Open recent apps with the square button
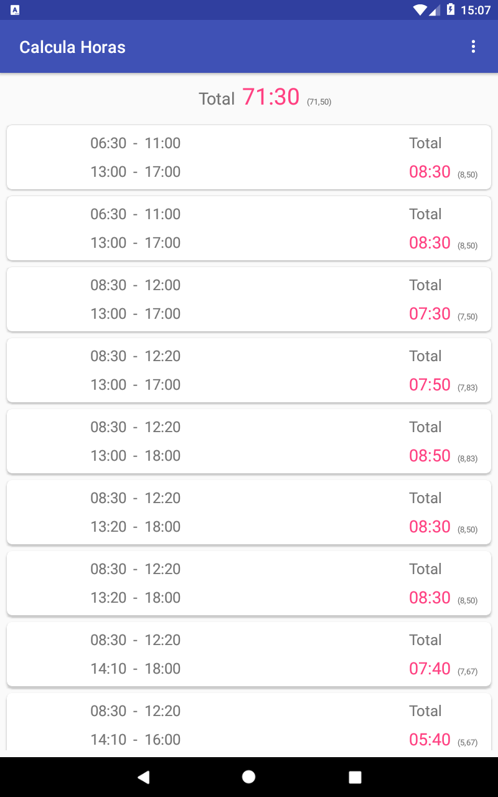This screenshot has height=797, width=498. click(x=355, y=776)
